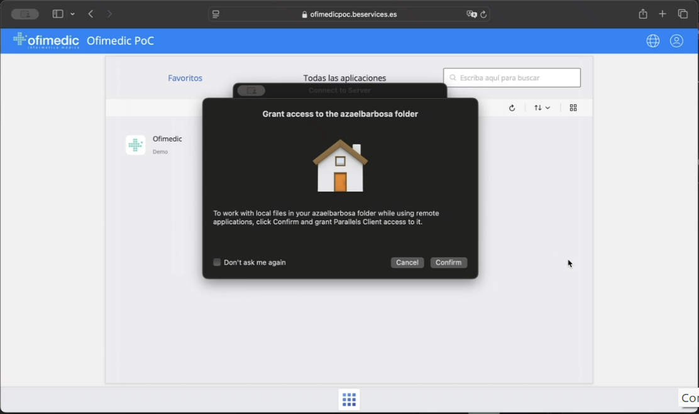Click the Confirm button in dialog
This screenshot has width=699, height=414.
[x=448, y=263]
